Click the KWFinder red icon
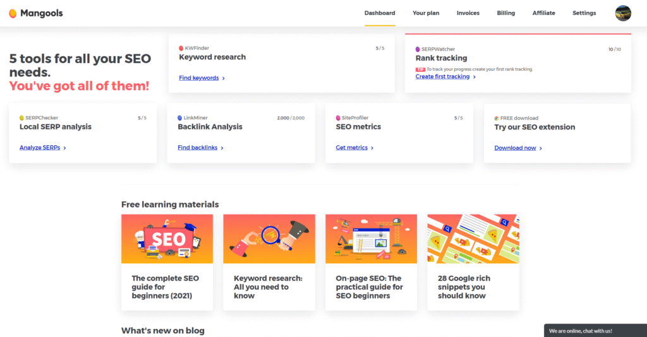Viewport: 647px width, 337px height. pyautogui.click(x=181, y=48)
